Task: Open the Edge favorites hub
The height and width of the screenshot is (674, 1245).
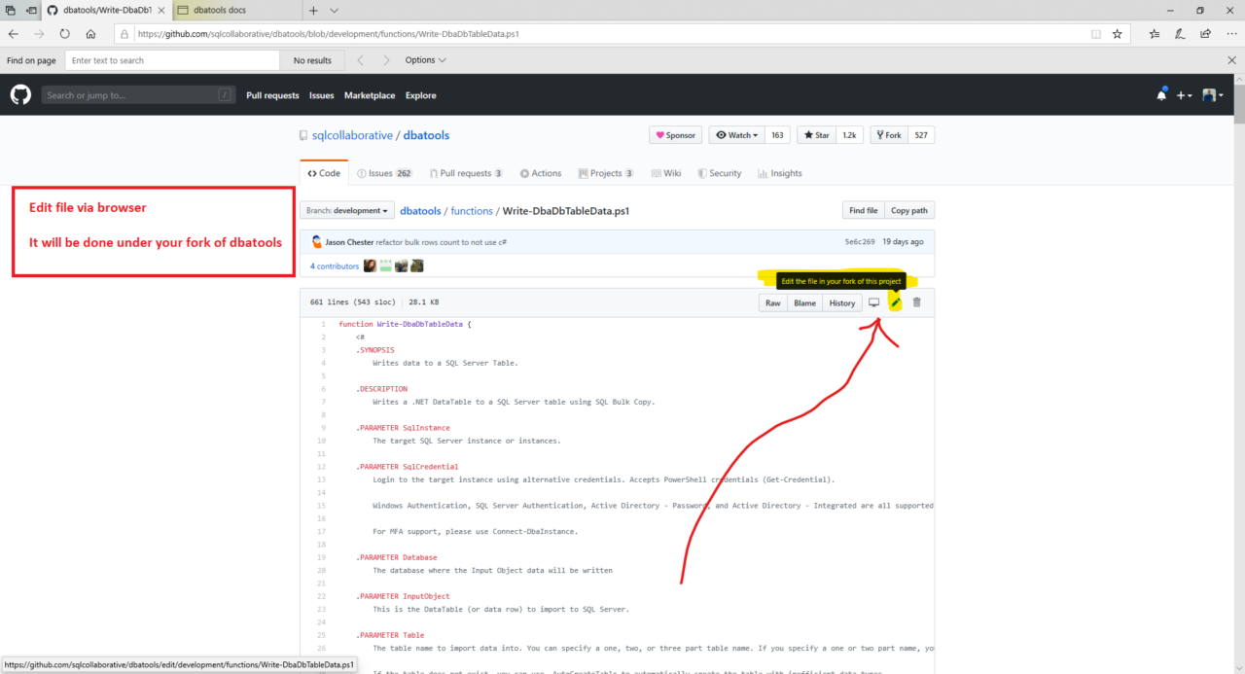Action: click(x=1155, y=33)
